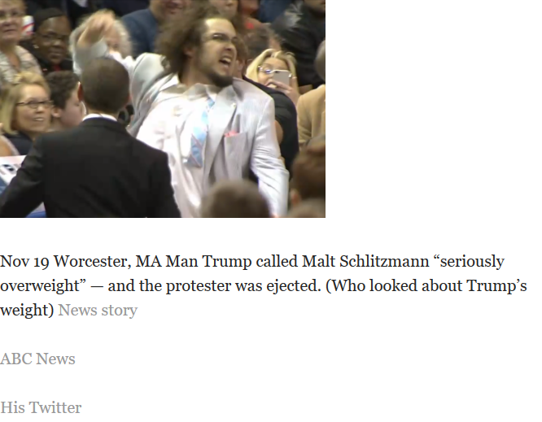Click the phone held by the blonde woman
542x422 pixels.
point(280,78)
